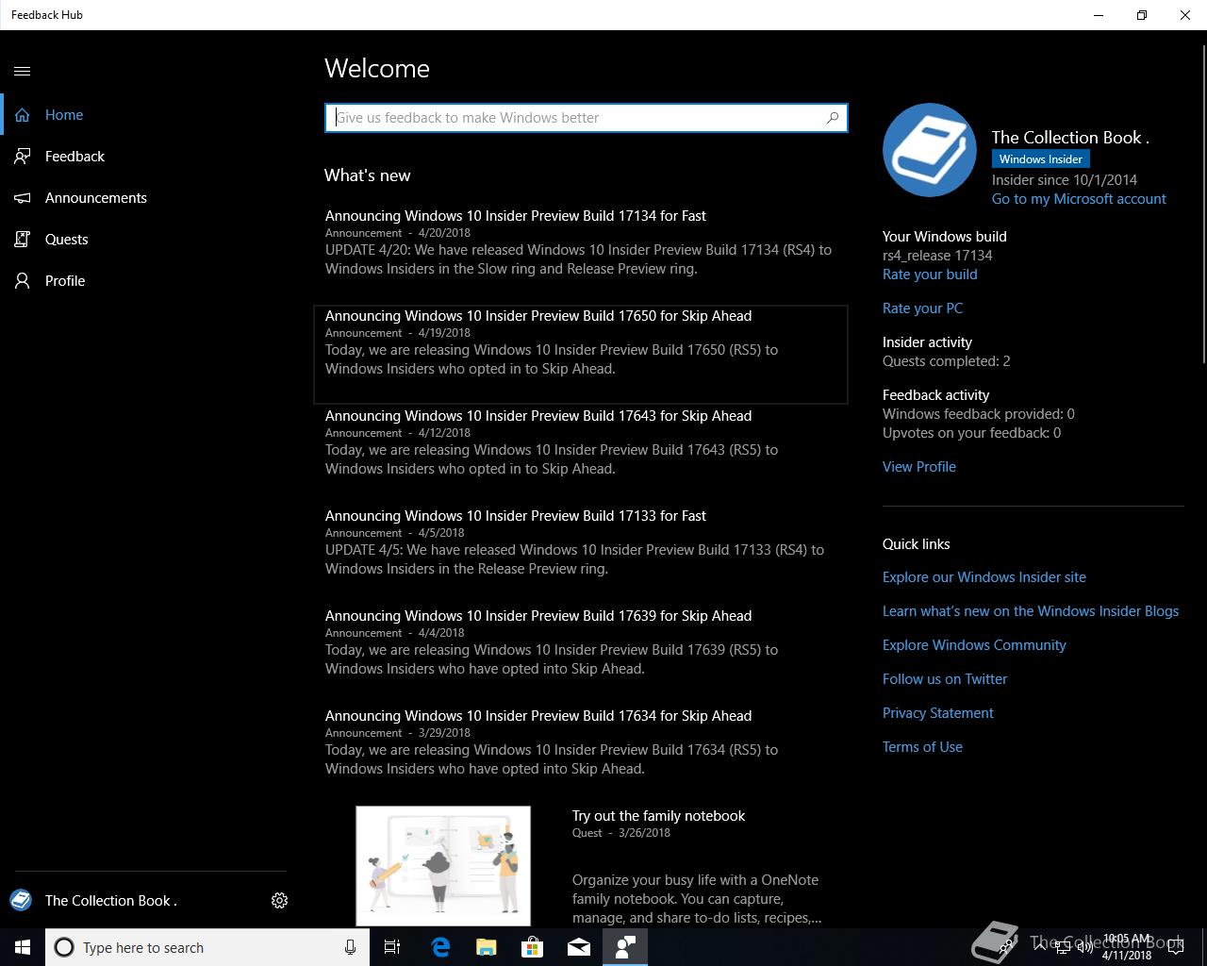
Task: Click the Feedback person icon in sidebar
Action: click(23, 157)
